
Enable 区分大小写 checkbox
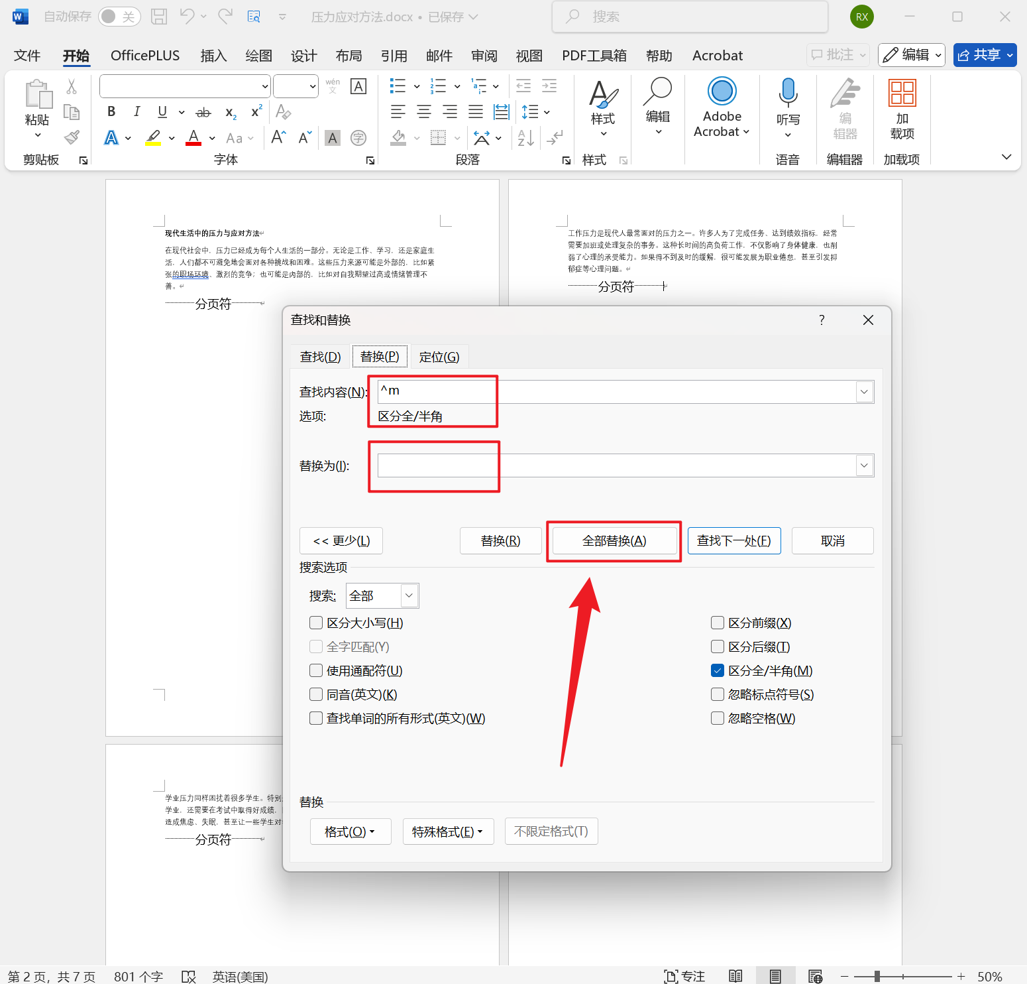pos(316,623)
